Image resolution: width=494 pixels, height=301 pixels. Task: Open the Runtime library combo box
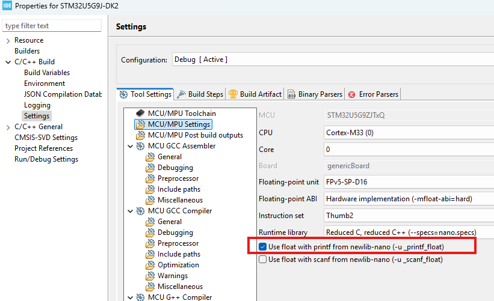point(409,233)
